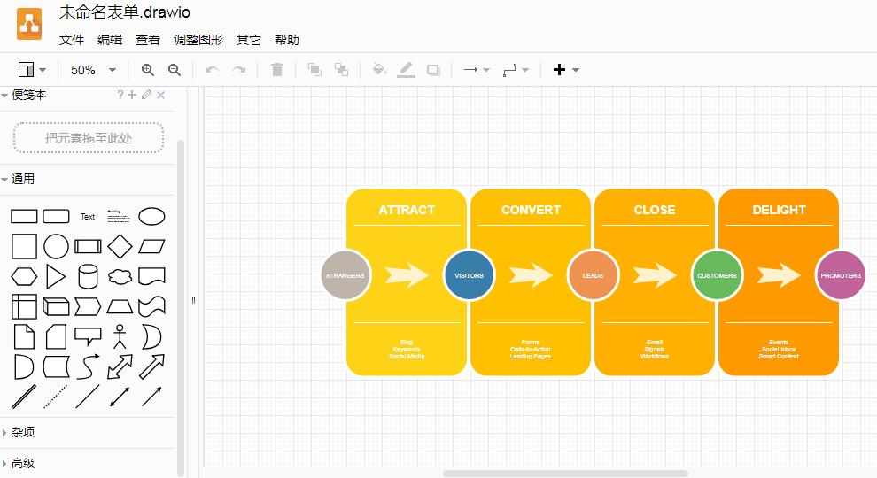
Task: Select the cloud shape in palette
Action: click(x=120, y=276)
